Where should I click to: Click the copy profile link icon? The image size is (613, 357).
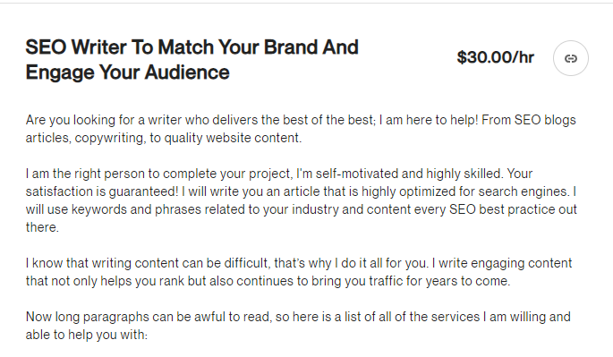click(x=570, y=58)
